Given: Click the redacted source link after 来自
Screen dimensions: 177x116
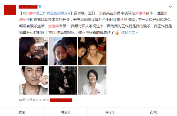Looking at the screenshot, I should pyautogui.click(x=61, y=100).
